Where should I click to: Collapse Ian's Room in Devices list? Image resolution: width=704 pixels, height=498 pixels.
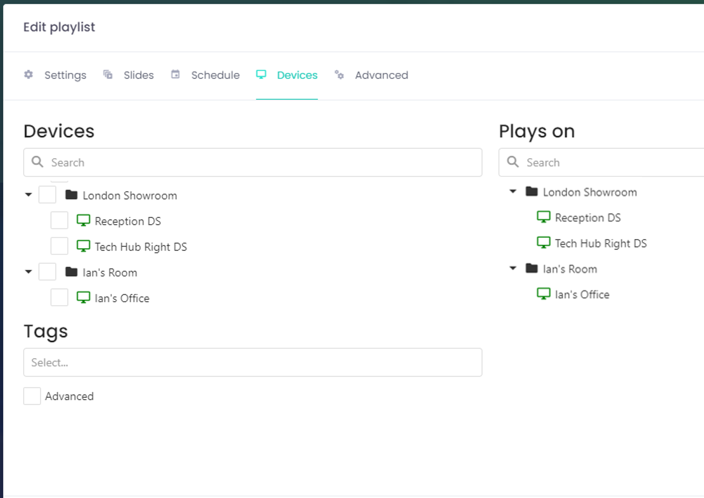[x=29, y=272]
